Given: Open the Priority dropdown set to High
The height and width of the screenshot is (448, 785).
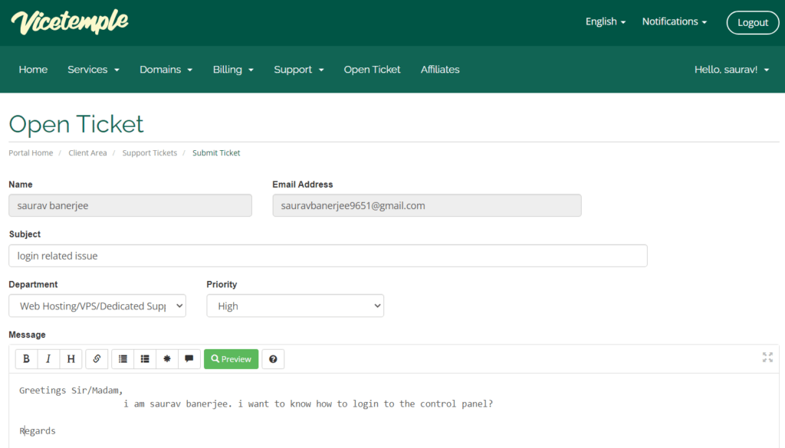Looking at the screenshot, I should 295,306.
